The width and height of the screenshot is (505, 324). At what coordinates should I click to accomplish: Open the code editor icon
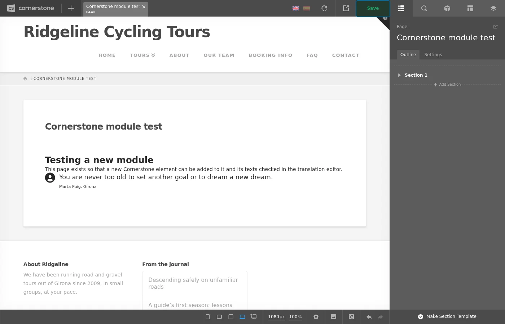coord(351,317)
